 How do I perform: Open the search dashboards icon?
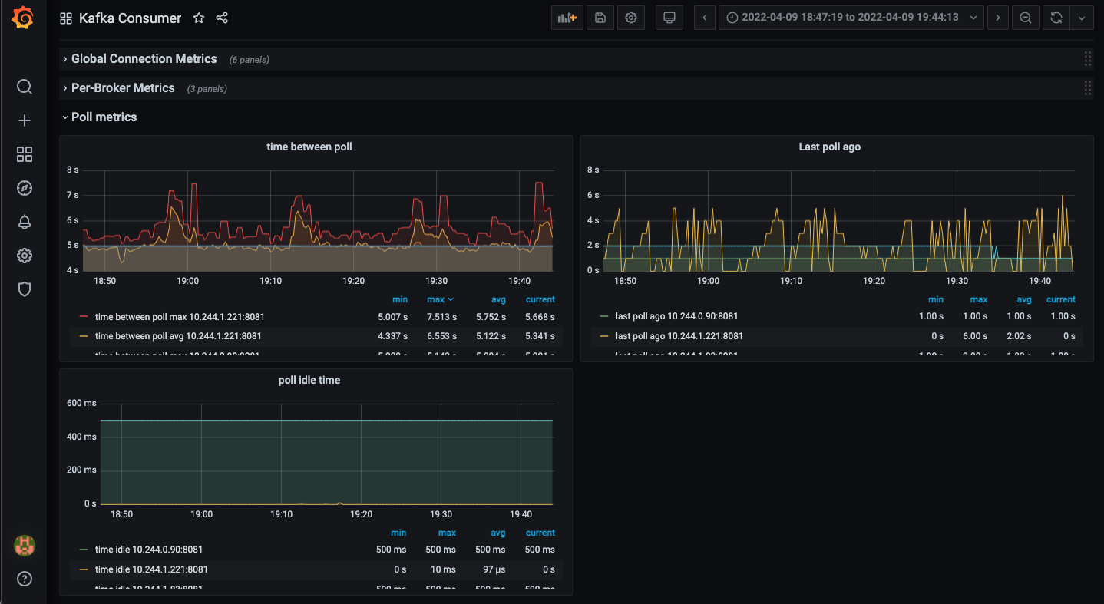25,87
